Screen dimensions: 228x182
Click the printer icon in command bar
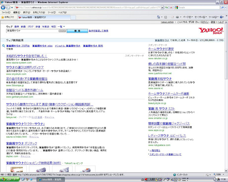point(177,17)
